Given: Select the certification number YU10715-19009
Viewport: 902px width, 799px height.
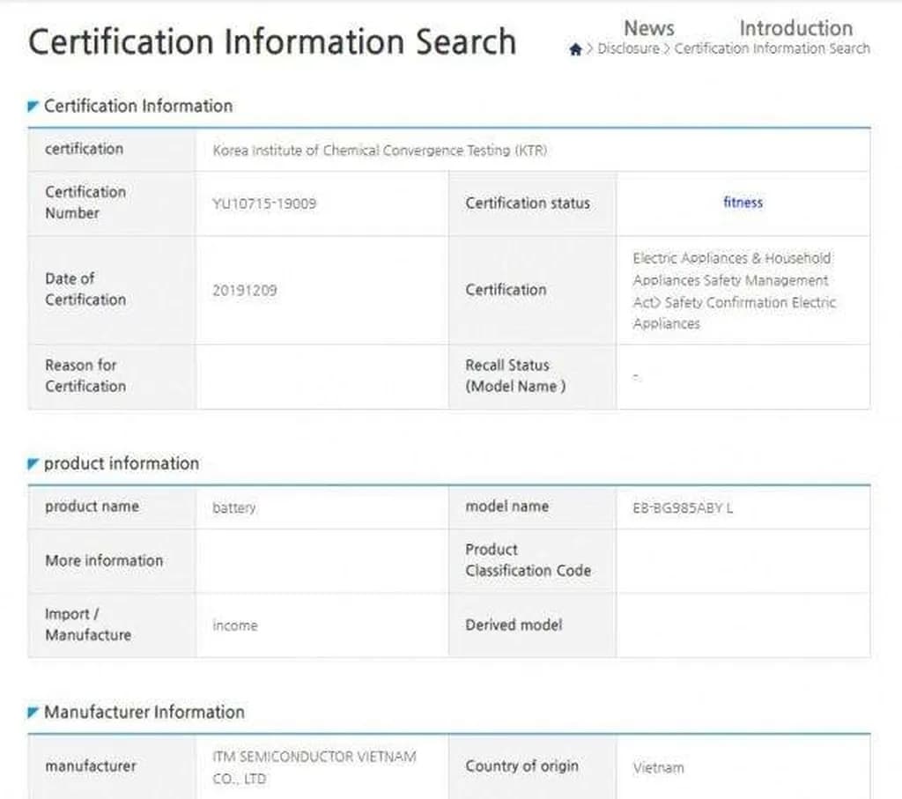Looking at the screenshot, I should [264, 203].
